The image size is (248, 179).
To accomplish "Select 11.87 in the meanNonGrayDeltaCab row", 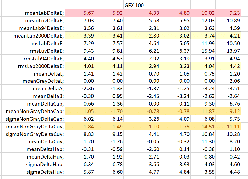I will click(208, 111).
